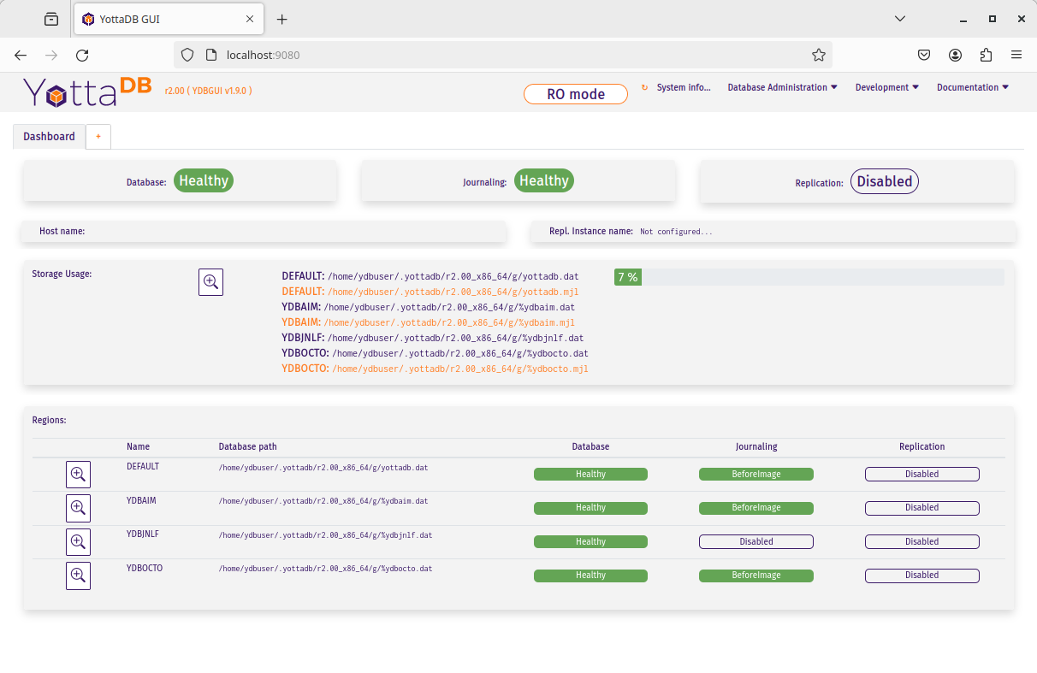Open Firefox account icon

point(955,55)
